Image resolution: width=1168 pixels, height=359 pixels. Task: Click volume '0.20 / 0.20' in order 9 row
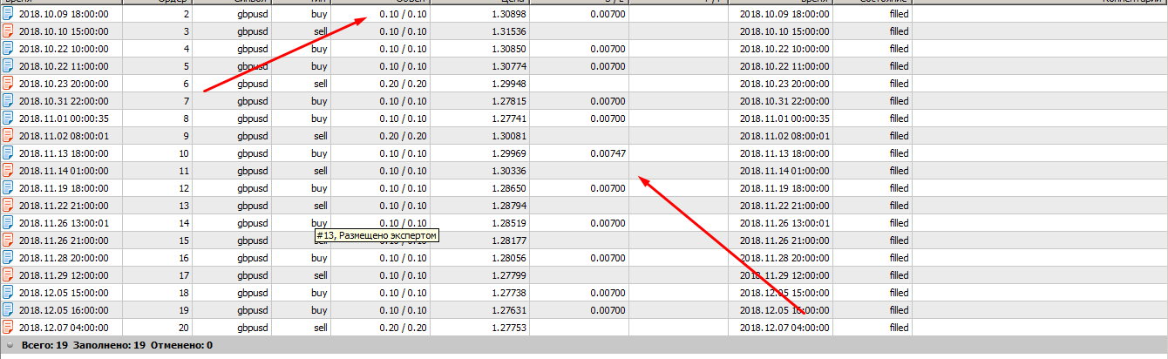[x=404, y=136]
